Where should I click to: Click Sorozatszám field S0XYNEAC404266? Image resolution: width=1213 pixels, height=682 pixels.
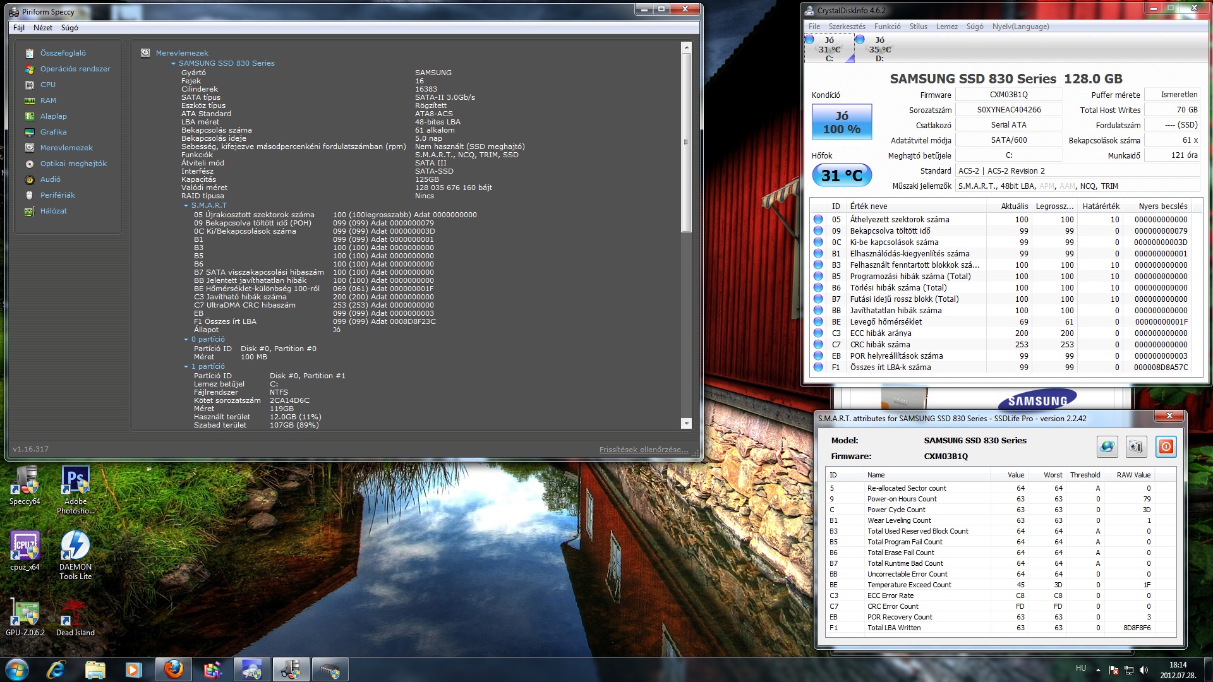(1008, 110)
